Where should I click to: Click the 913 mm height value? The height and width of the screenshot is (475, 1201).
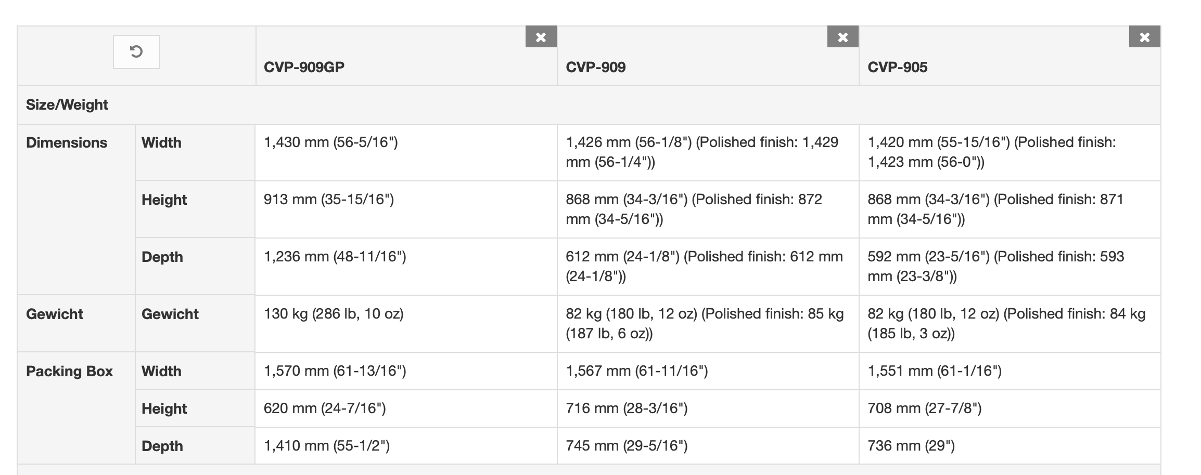pyautogui.click(x=329, y=200)
